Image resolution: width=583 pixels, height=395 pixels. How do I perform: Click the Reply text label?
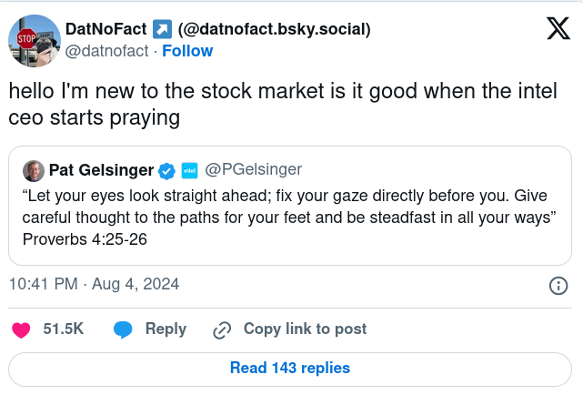pyautogui.click(x=166, y=329)
